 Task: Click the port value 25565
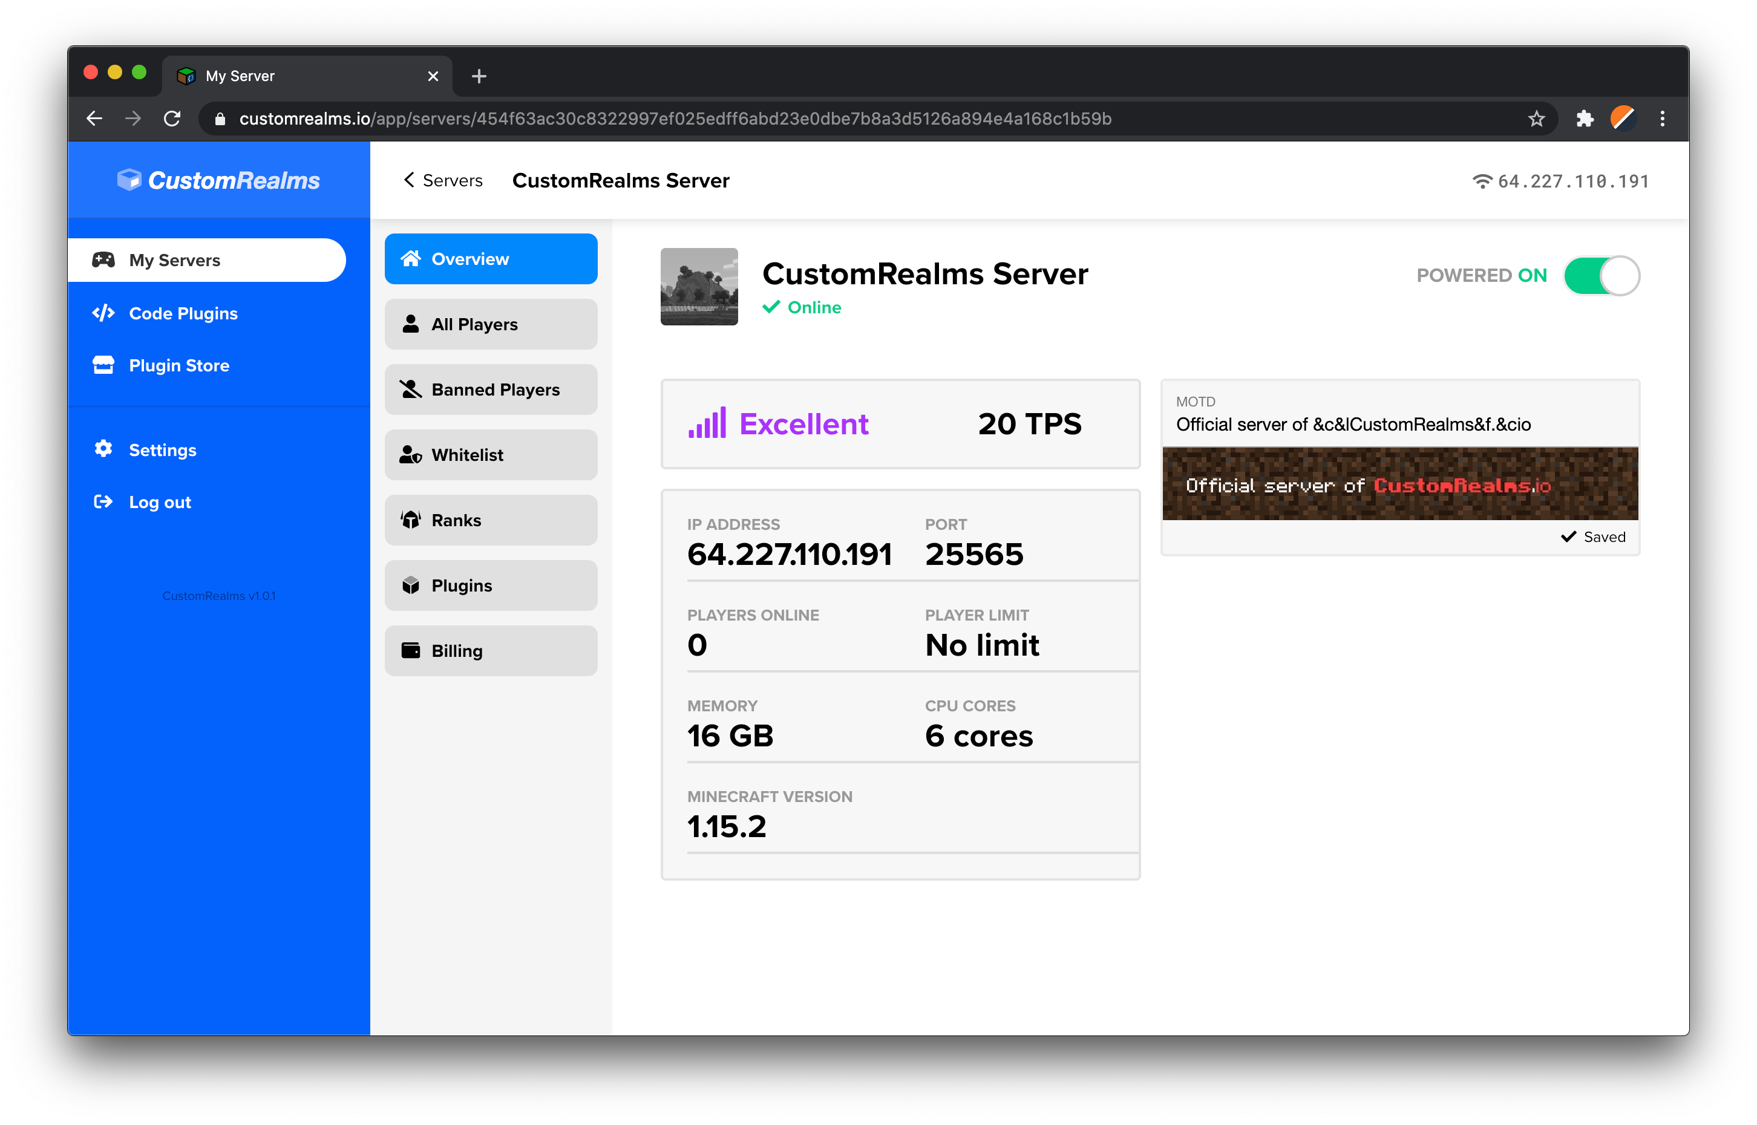pos(974,554)
